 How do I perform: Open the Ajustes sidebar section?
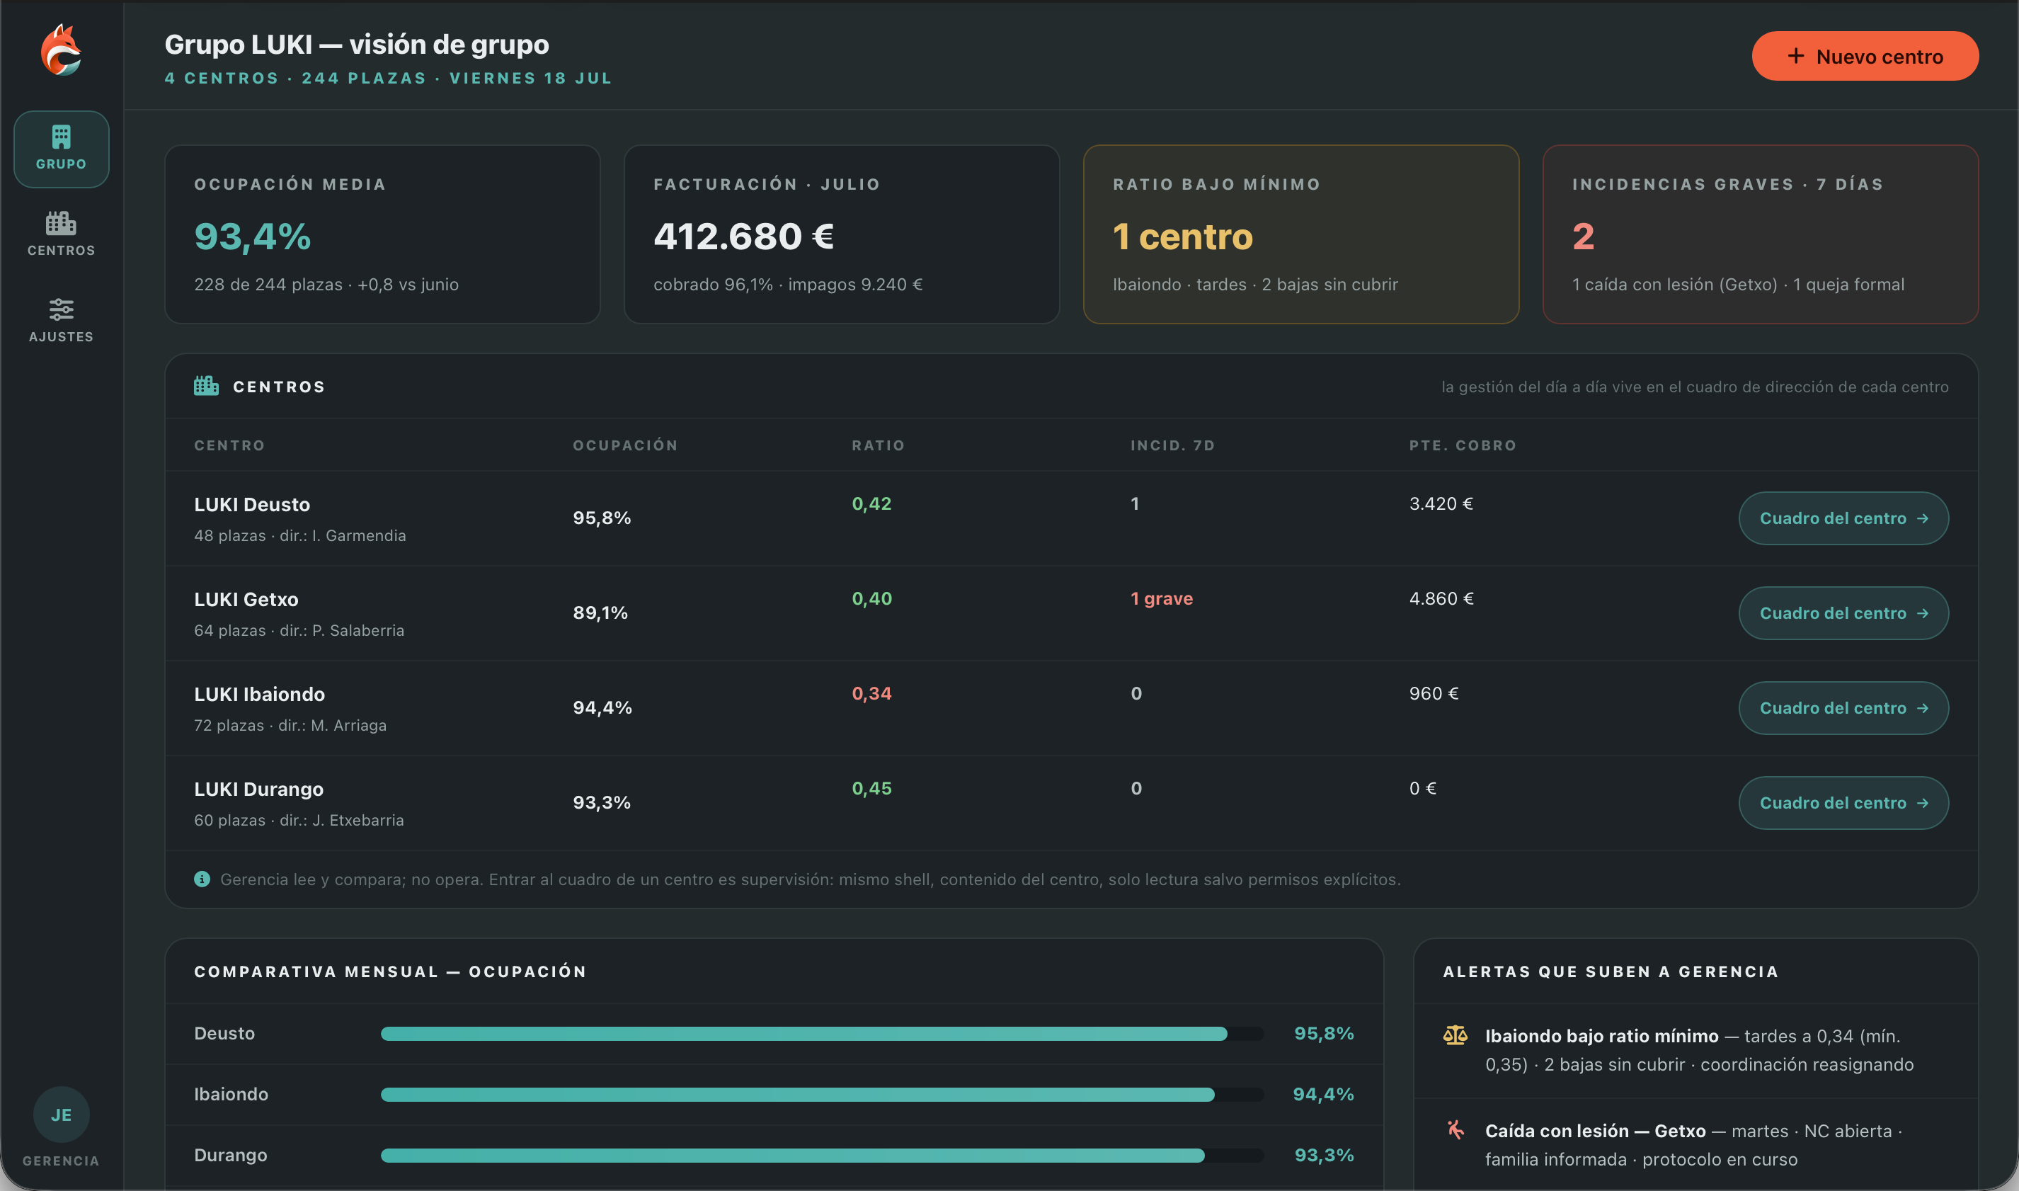61,319
